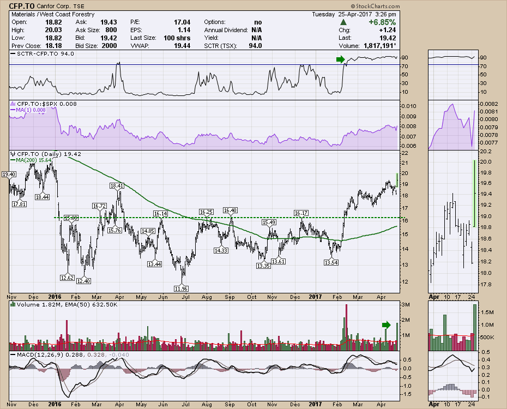The height and width of the screenshot is (409, 507).
Task: Click the 16.25 peak price label
Action: coord(206,212)
